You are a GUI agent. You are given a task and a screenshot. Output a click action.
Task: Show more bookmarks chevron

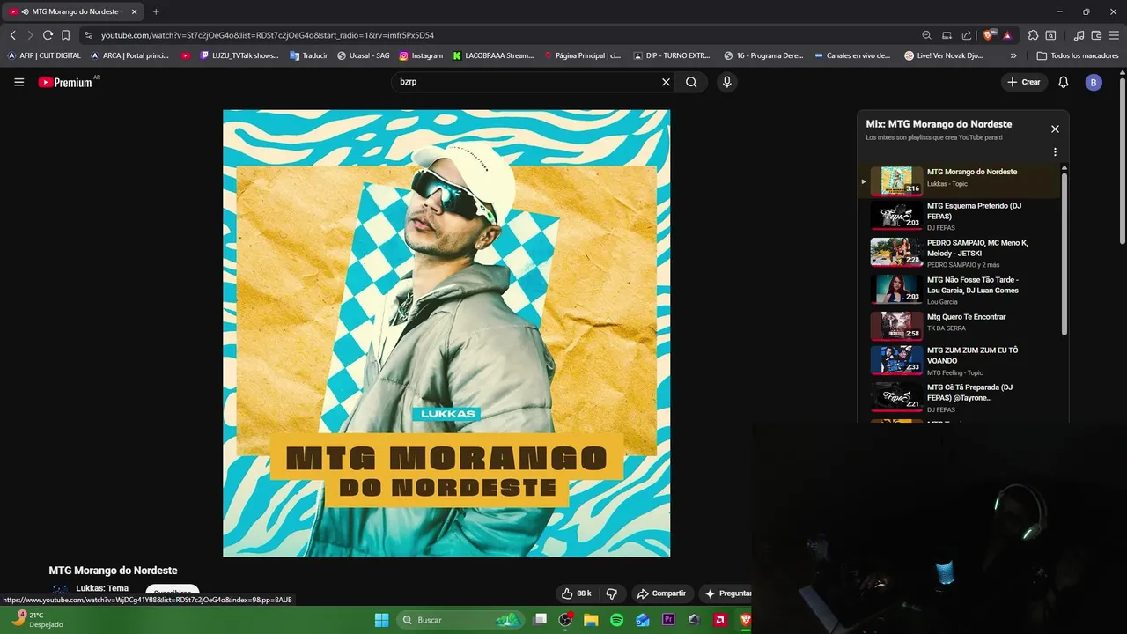click(x=1013, y=55)
